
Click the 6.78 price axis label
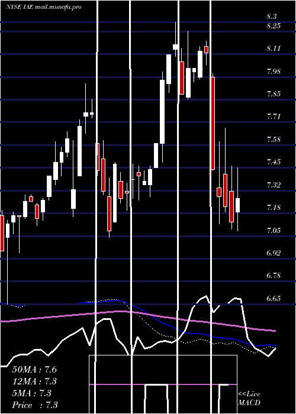274,276
